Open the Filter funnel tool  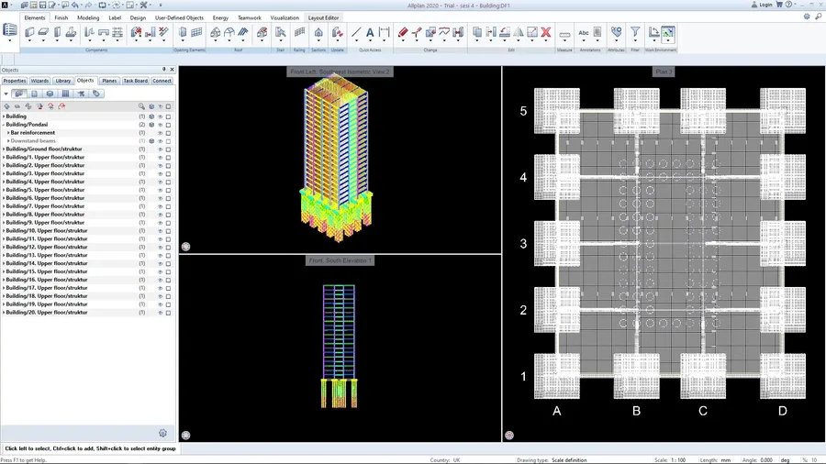(x=635, y=32)
